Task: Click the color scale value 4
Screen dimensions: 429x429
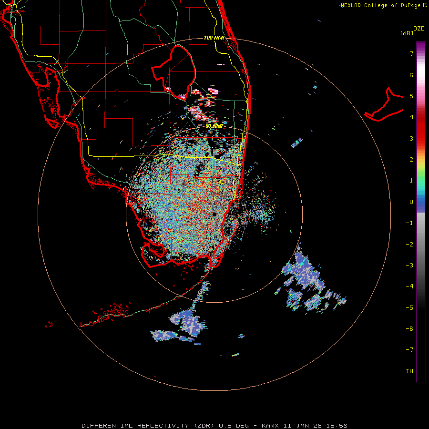Action: click(411, 117)
